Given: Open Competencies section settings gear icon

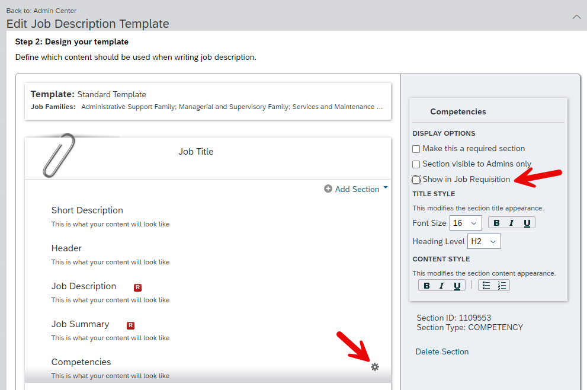Looking at the screenshot, I should [x=375, y=367].
